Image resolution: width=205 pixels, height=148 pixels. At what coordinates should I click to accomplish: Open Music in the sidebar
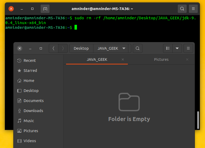(39, 121)
